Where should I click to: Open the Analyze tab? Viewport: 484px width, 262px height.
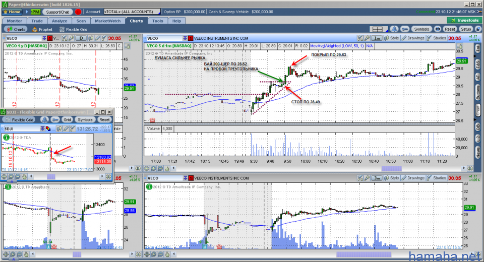pyautogui.click(x=59, y=21)
